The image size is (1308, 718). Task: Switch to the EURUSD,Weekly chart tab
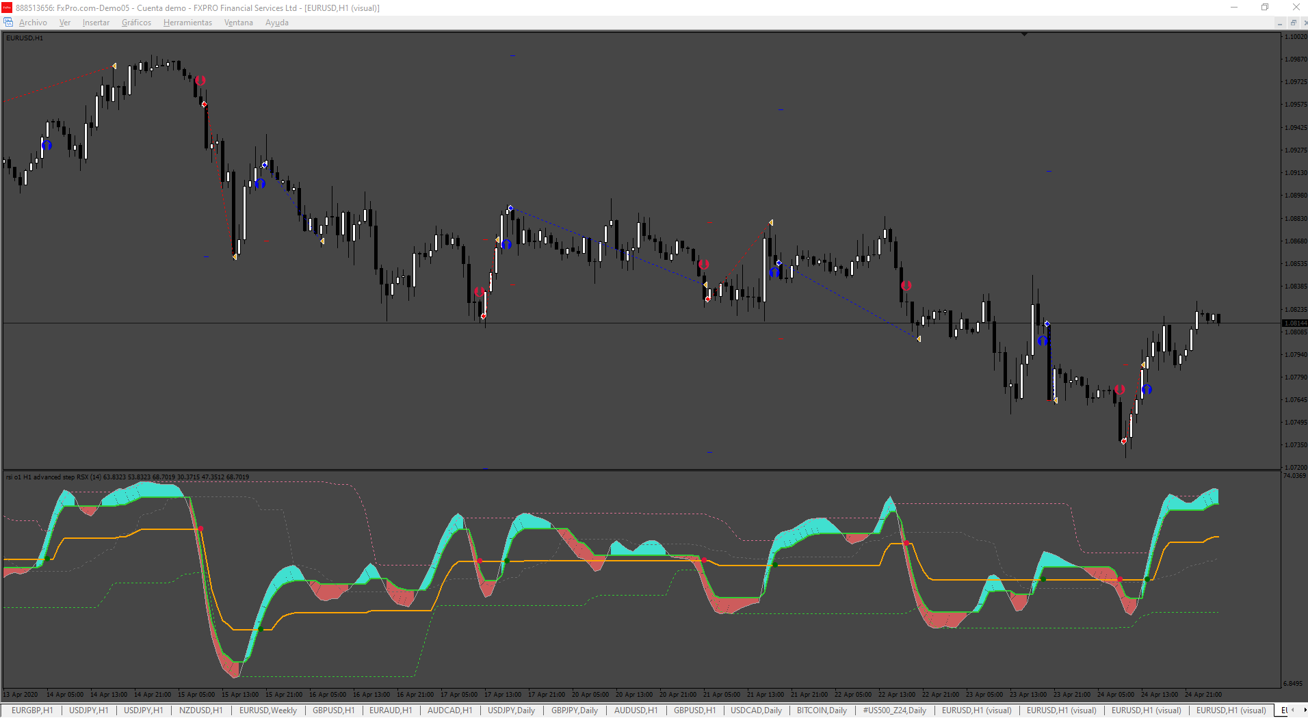pyautogui.click(x=268, y=710)
